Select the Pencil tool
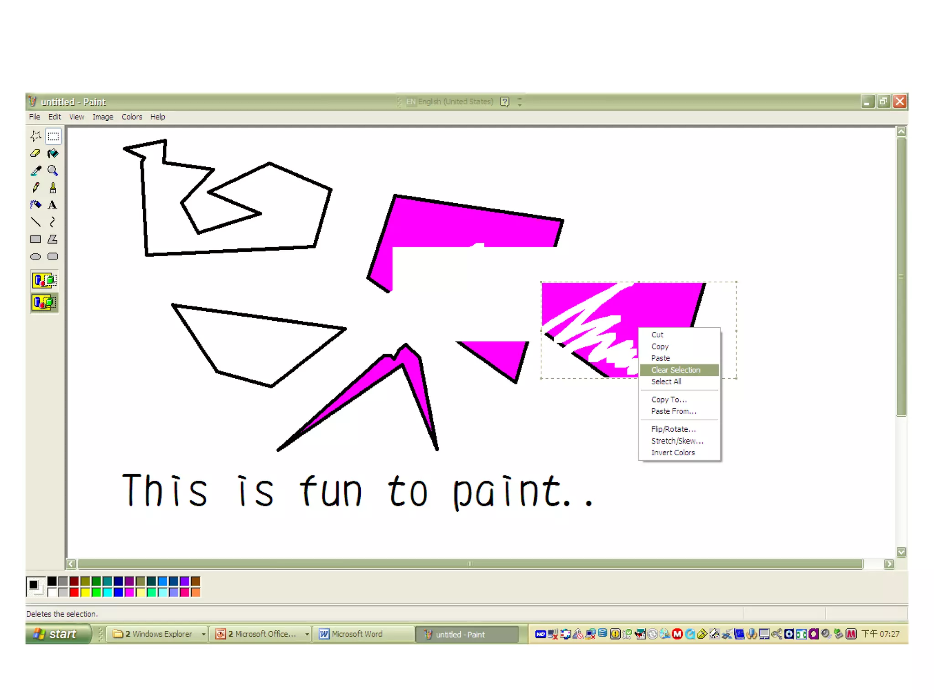 [x=36, y=188]
